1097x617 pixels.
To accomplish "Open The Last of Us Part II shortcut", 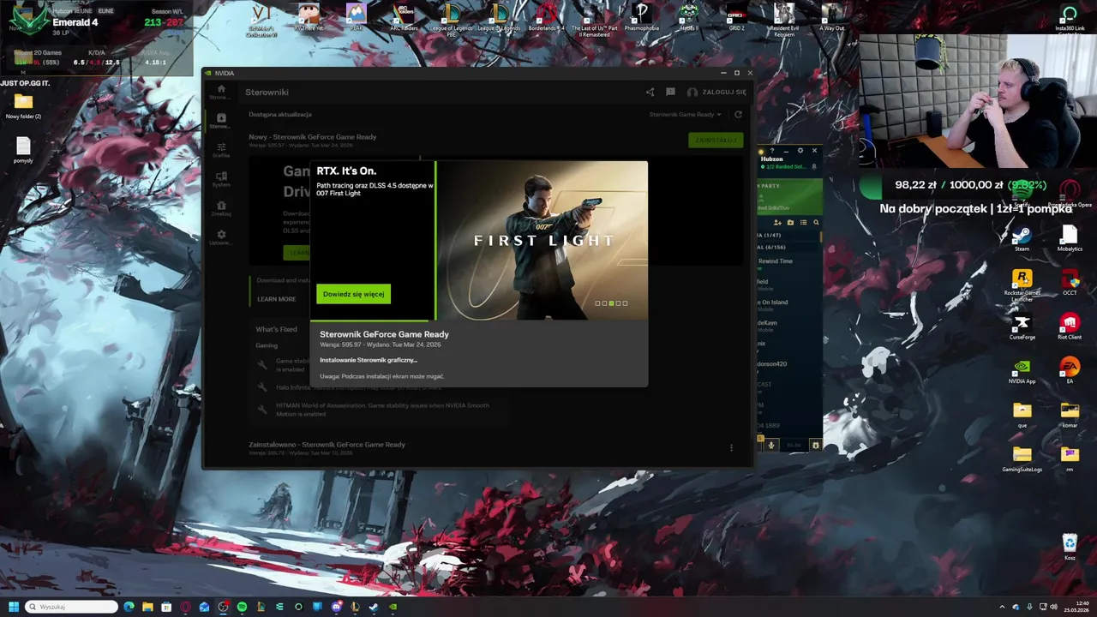I will [594, 19].
